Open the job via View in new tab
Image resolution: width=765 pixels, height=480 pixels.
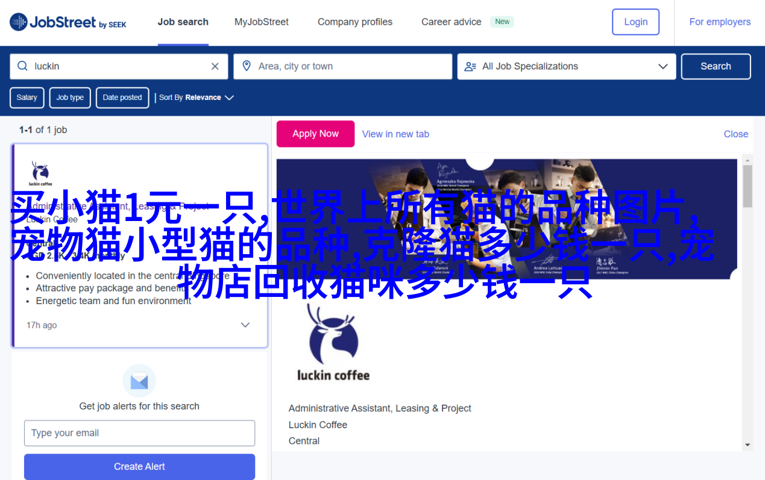(395, 134)
